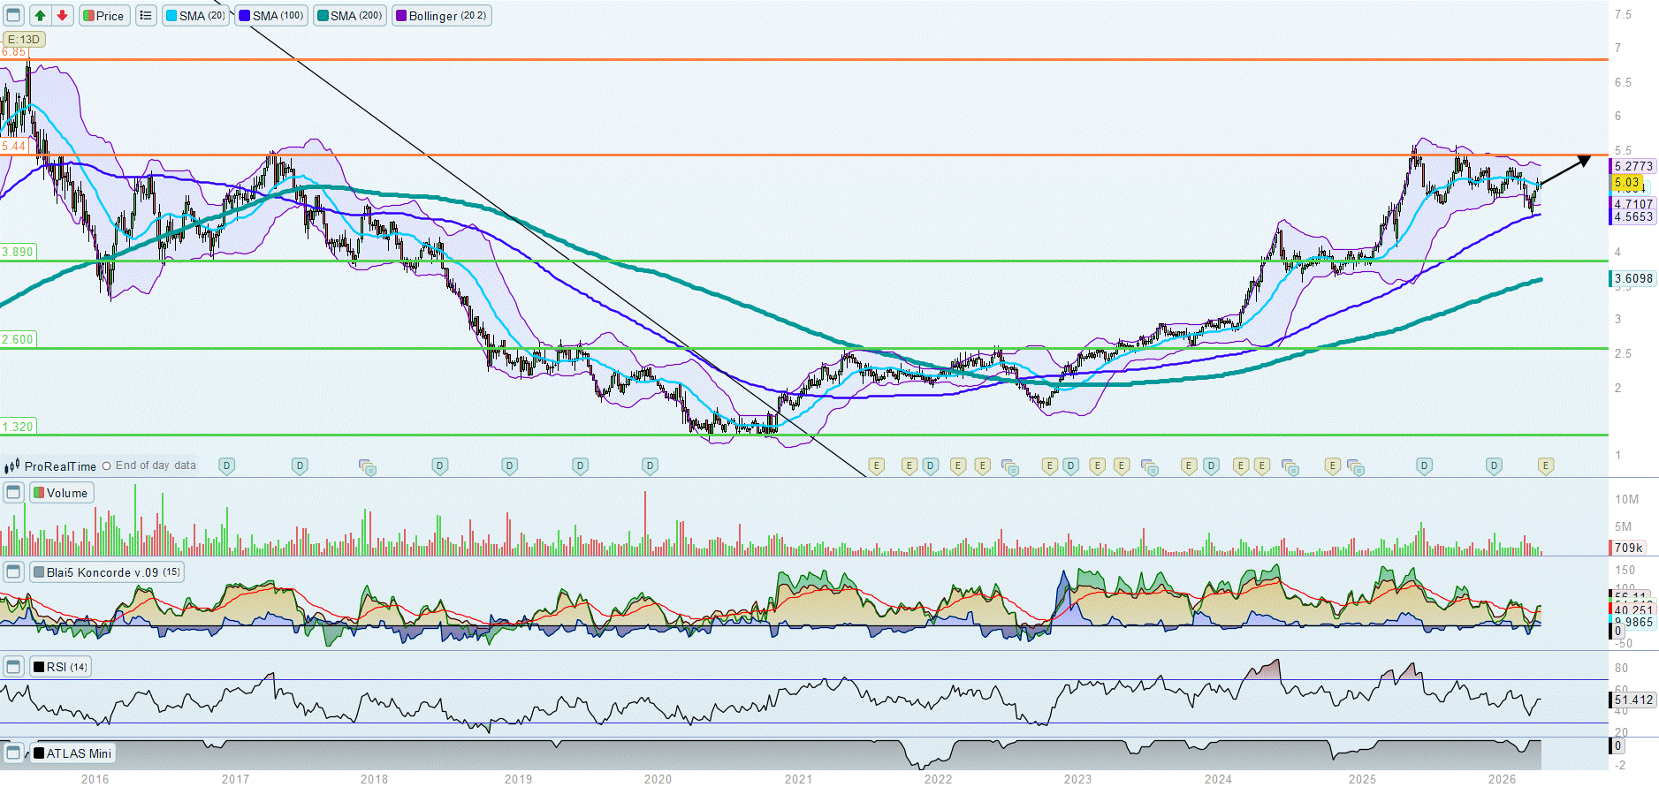1659x787 pixels.
Task: Click the red down arrow button
Action: tap(62, 16)
